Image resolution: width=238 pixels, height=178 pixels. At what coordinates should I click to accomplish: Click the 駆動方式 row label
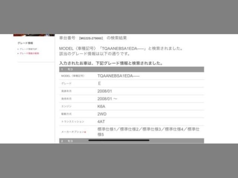coord(66,114)
